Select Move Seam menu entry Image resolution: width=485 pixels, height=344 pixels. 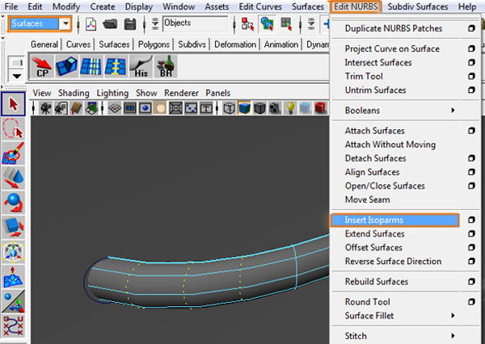click(x=368, y=199)
